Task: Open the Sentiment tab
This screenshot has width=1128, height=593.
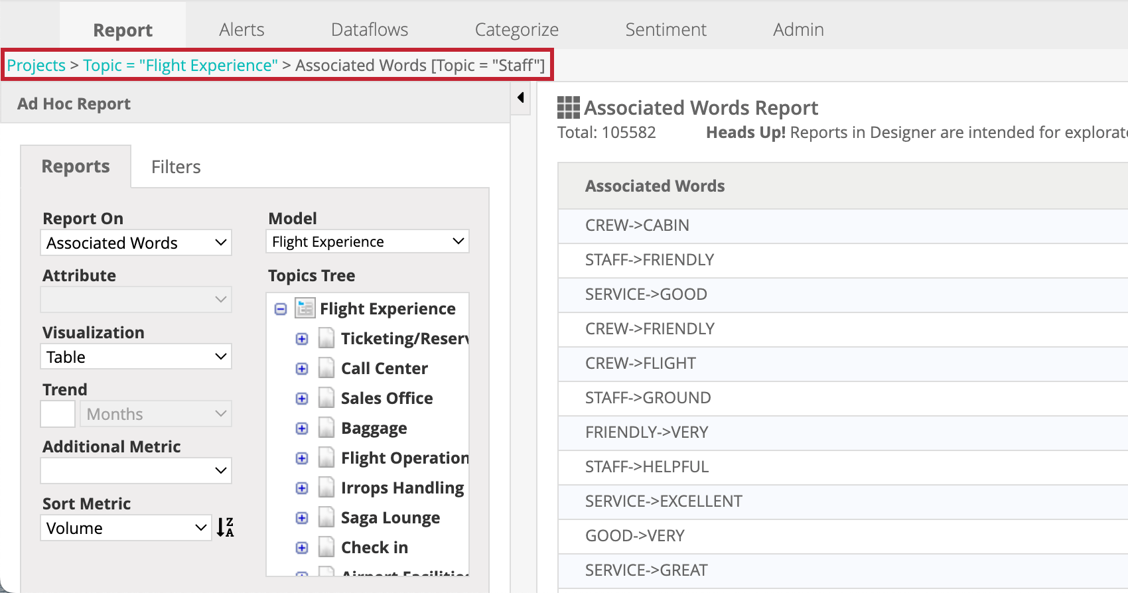Action: 666,30
